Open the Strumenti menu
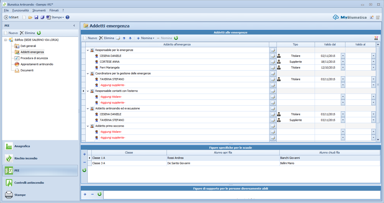The height and width of the screenshot is (203, 384). (39, 10)
